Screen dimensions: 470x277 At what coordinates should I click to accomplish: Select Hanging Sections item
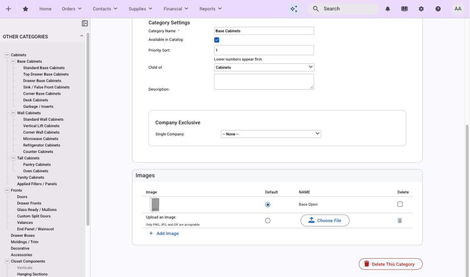(32, 274)
